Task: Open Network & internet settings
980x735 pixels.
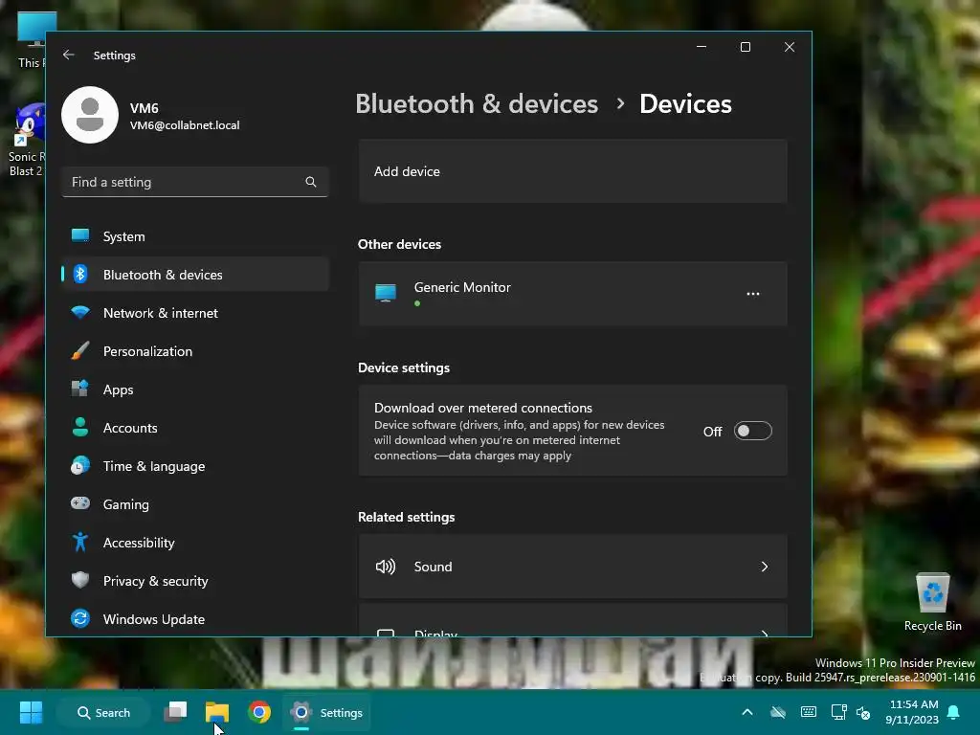Action: [x=195, y=313]
